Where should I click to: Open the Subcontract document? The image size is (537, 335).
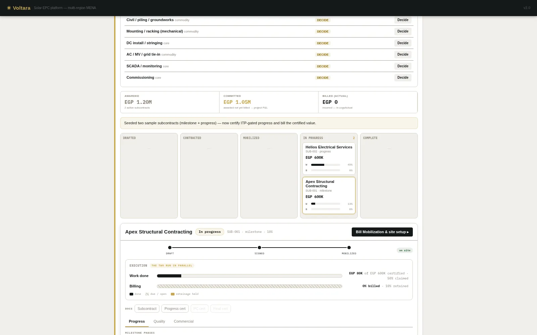[x=147, y=309]
